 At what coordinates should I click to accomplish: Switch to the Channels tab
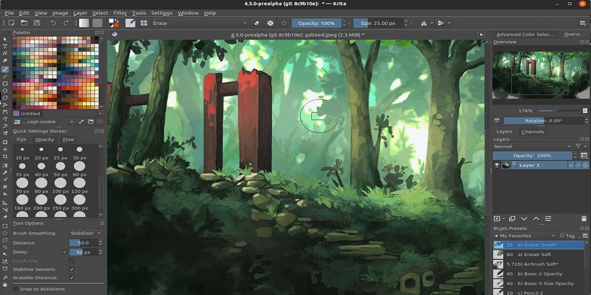532,131
